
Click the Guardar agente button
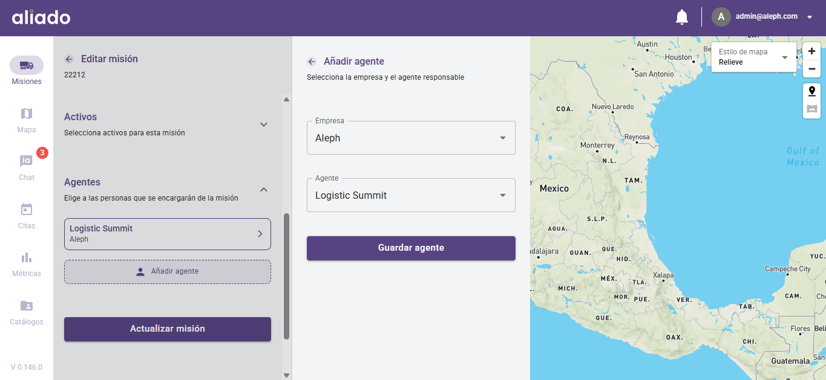point(411,248)
